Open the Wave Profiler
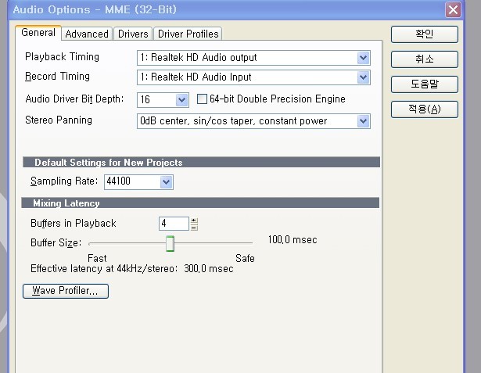This screenshot has height=373, width=481. tap(66, 291)
